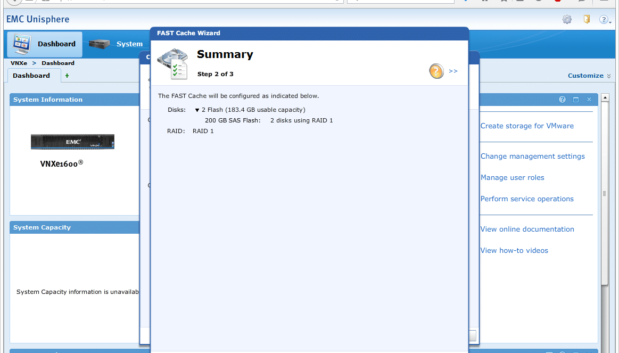The width and height of the screenshot is (619, 353).
Task: Open Create storage for VMware link
Action: click(x=527, y=126)
